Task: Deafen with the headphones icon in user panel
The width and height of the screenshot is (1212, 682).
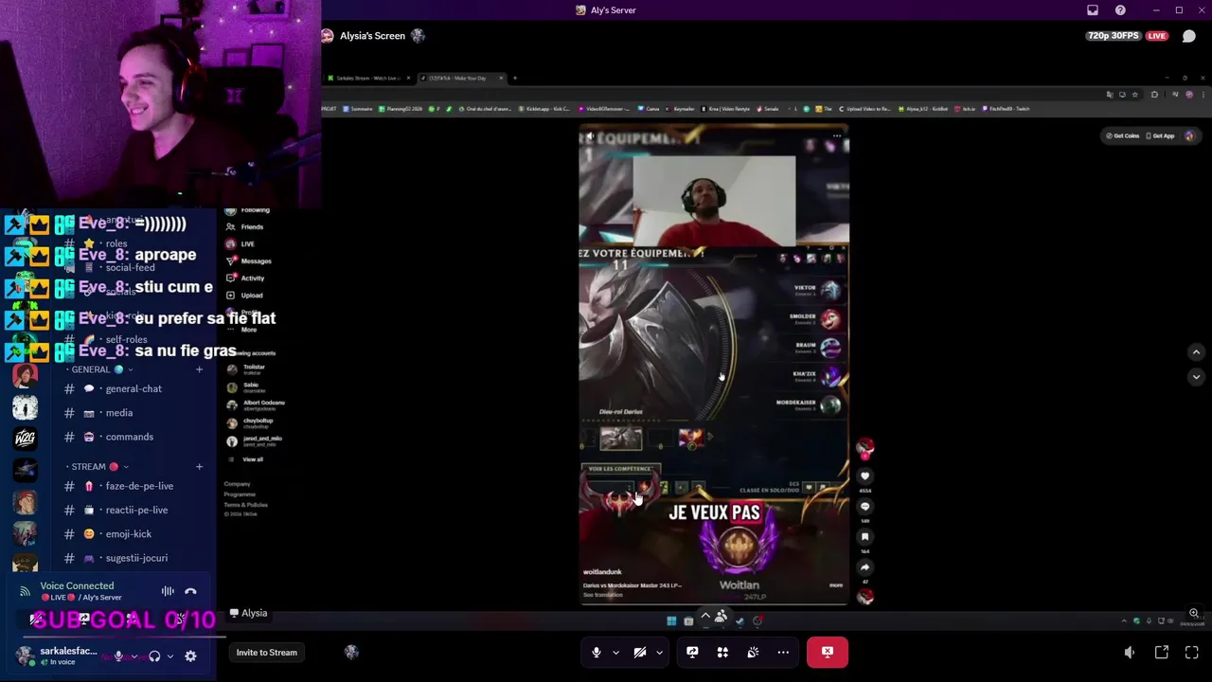Action: pos(154,656)
